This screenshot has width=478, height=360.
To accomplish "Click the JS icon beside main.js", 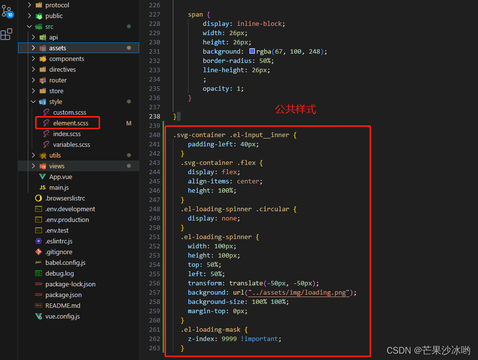I will coord(42,188).
